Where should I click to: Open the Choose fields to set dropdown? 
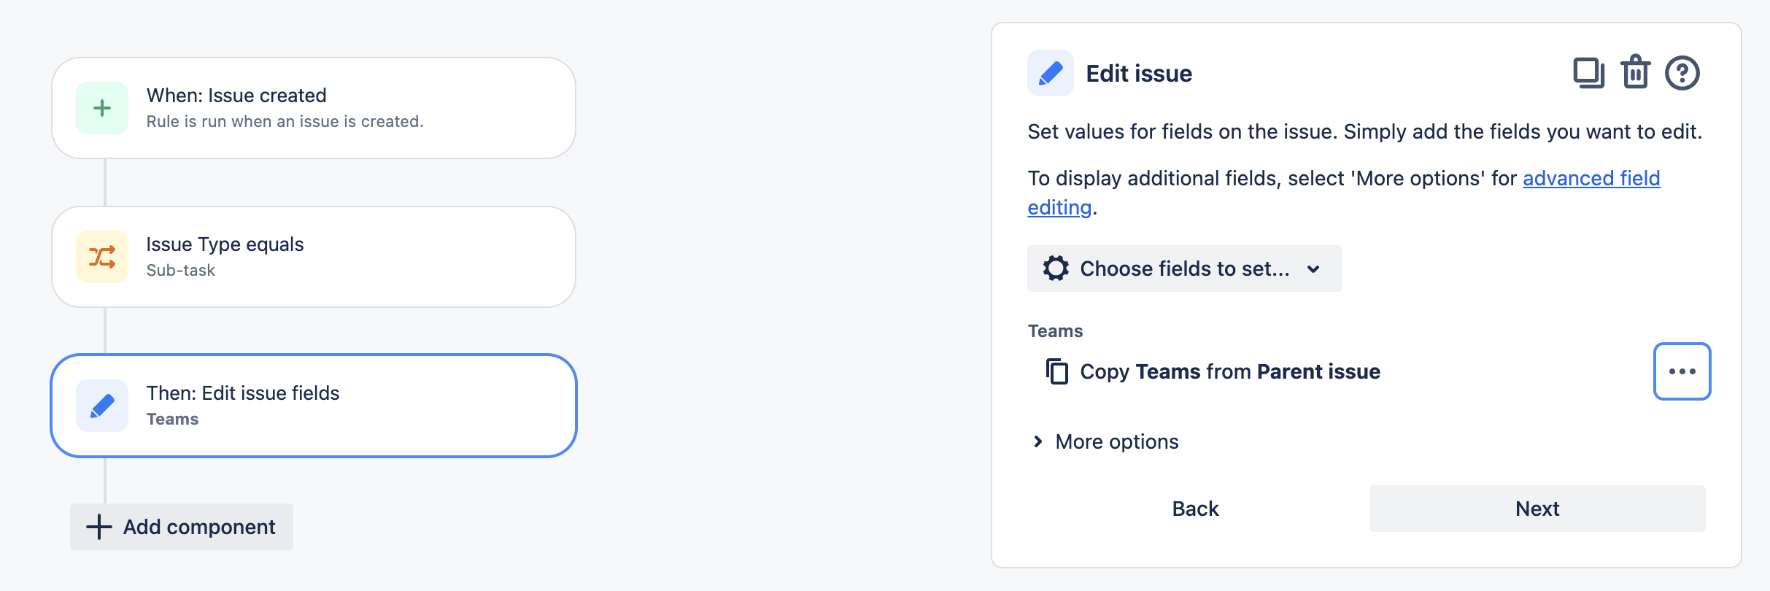1183,269
